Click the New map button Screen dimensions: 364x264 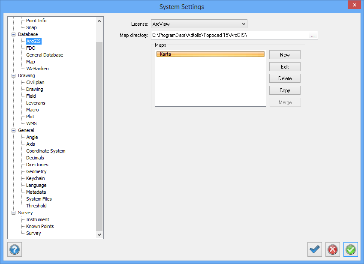pos(285,55)
